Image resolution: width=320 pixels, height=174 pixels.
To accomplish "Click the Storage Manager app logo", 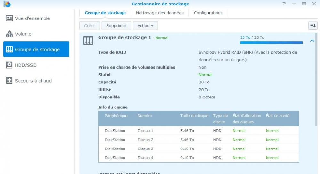I will pyautogui.click(x=7, y=4).
